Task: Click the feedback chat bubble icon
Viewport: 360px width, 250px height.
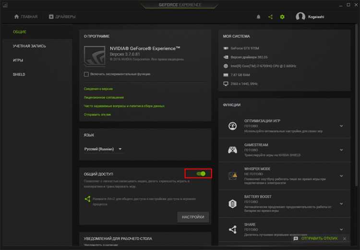Action: tap(296, 238)
